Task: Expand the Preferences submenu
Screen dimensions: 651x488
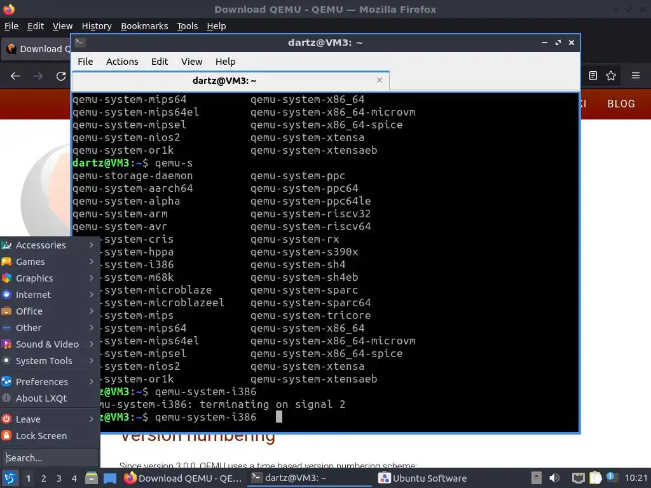Action: pyautogui.click(x=48, y=382)
